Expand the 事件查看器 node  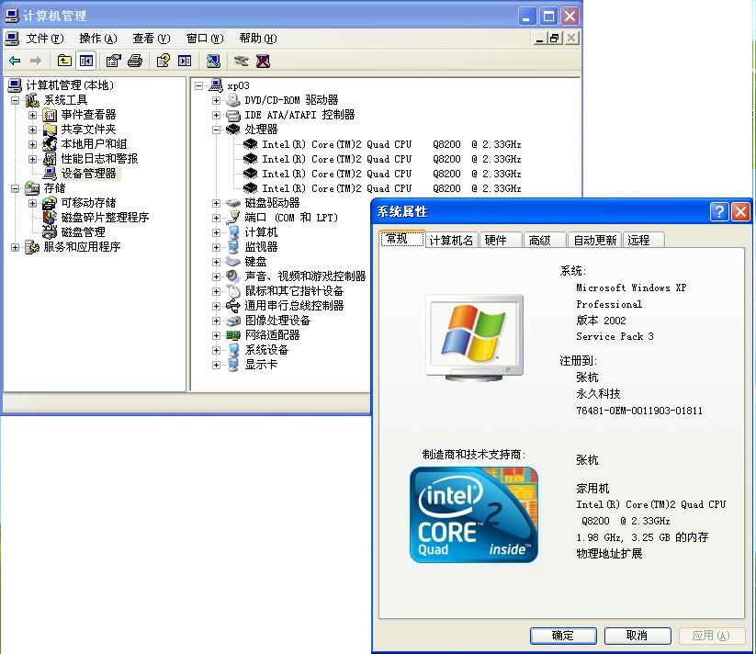coord(33,114)
